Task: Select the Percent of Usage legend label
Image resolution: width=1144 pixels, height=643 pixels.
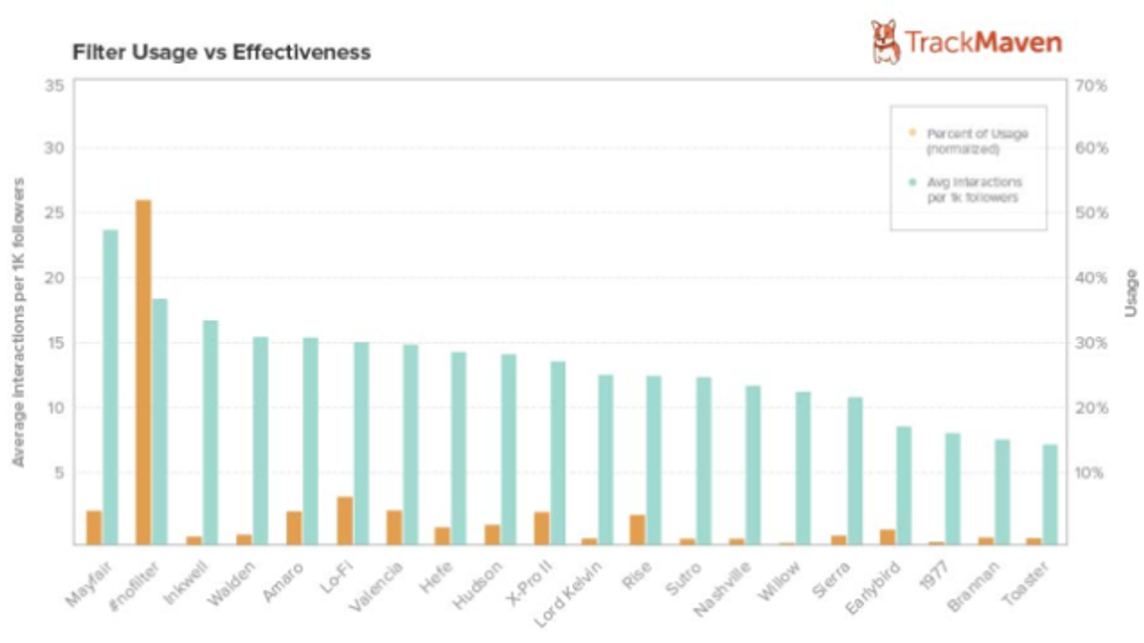Action: 974,141
